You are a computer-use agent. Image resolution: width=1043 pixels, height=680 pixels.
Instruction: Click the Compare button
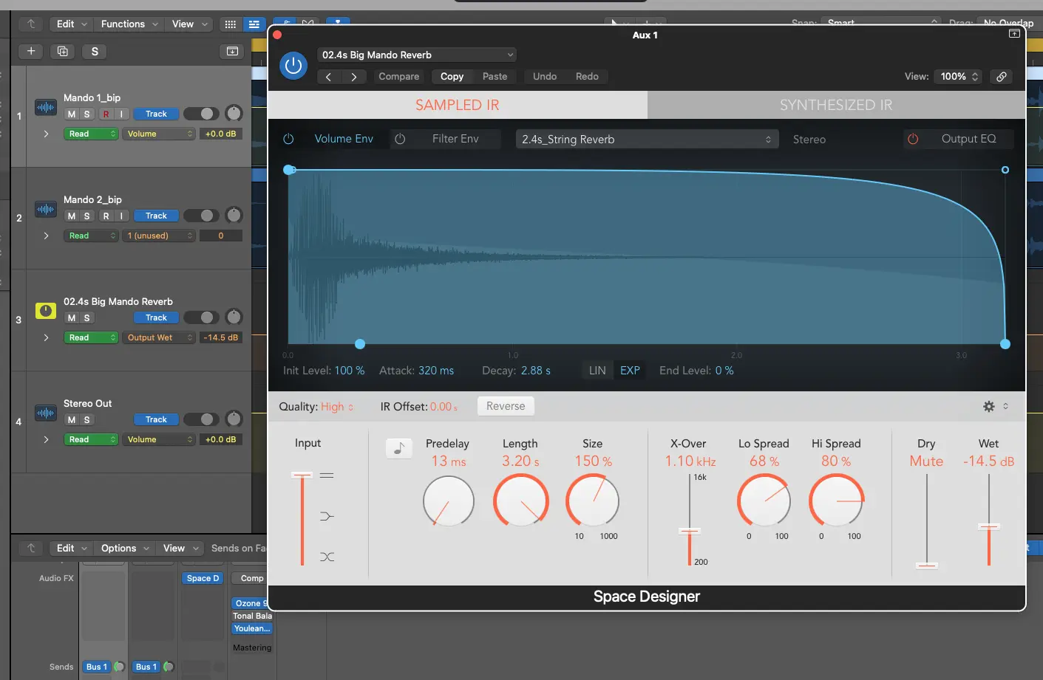(x=398, y=77)
